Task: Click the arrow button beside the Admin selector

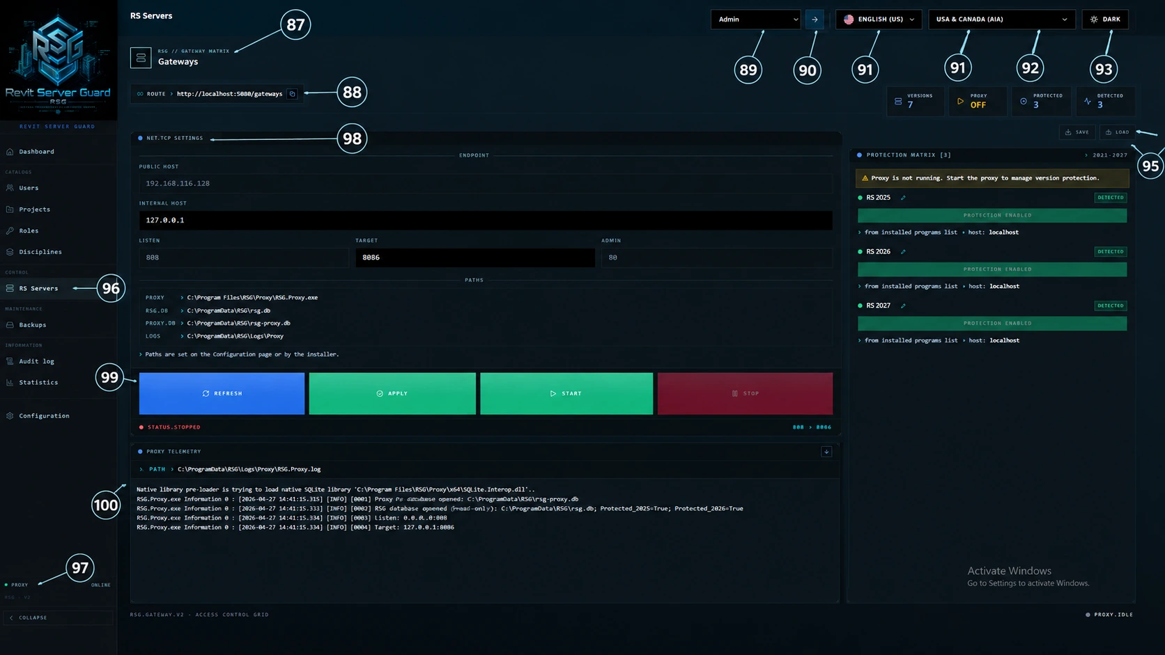Action: pos(815,19)
